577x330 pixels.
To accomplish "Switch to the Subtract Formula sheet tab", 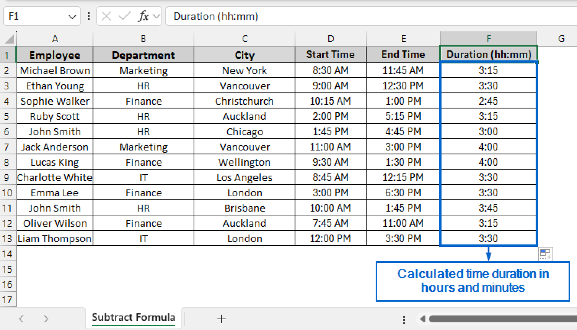I will (x=133, y=317).
